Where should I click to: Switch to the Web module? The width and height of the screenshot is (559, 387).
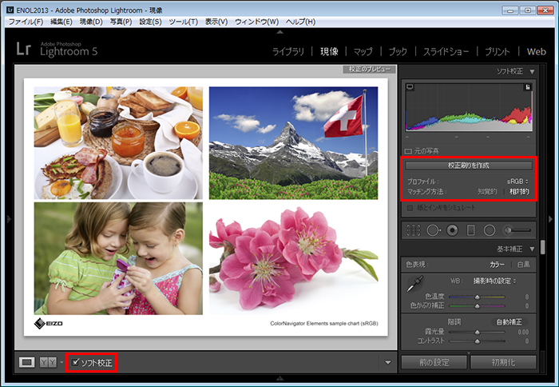pos(536,52)
